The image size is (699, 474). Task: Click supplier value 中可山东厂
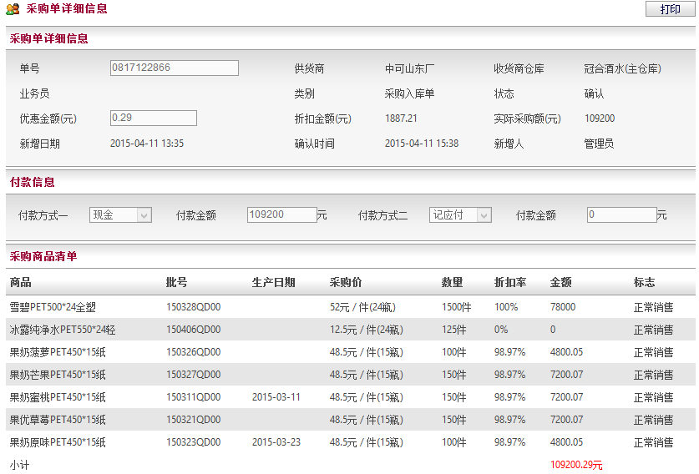coord(410,68)
